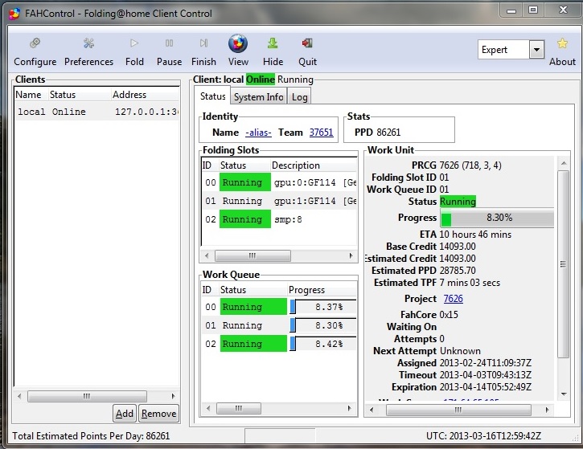The width and height of the screenshot is (583, 449).
Task: Click the Total Estimated Points Per Day status
Action: pos(91,435)
